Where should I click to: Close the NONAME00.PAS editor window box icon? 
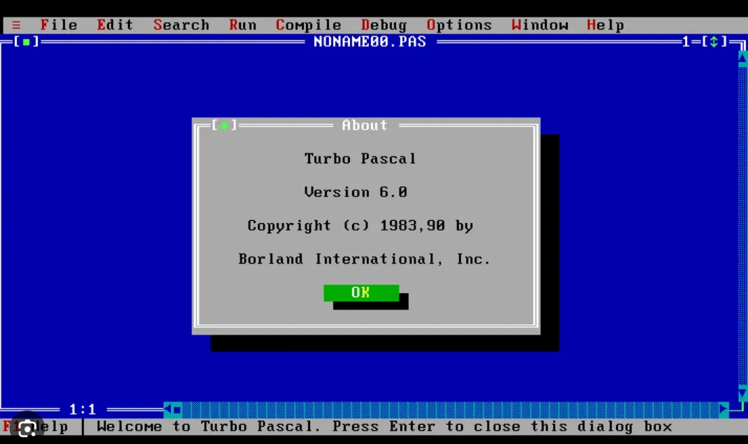click(x=26, y=42)
